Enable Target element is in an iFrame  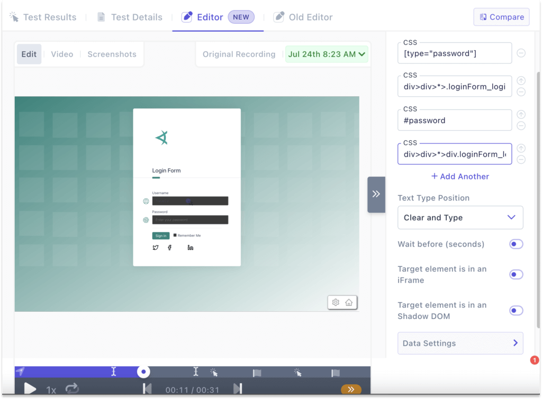[516, 275]
